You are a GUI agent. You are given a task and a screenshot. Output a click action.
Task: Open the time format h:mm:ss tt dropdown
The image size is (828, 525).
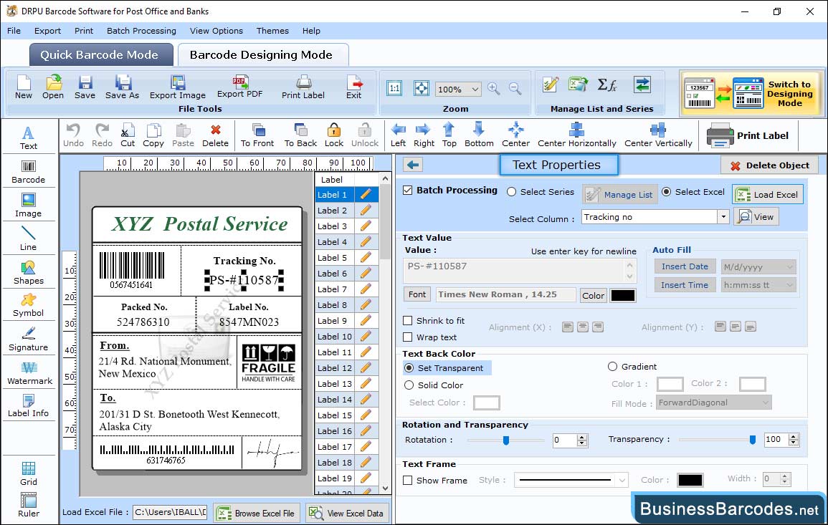[789, 285]
